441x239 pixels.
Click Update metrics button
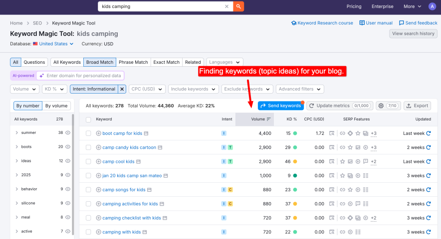(x=339, y=106)
